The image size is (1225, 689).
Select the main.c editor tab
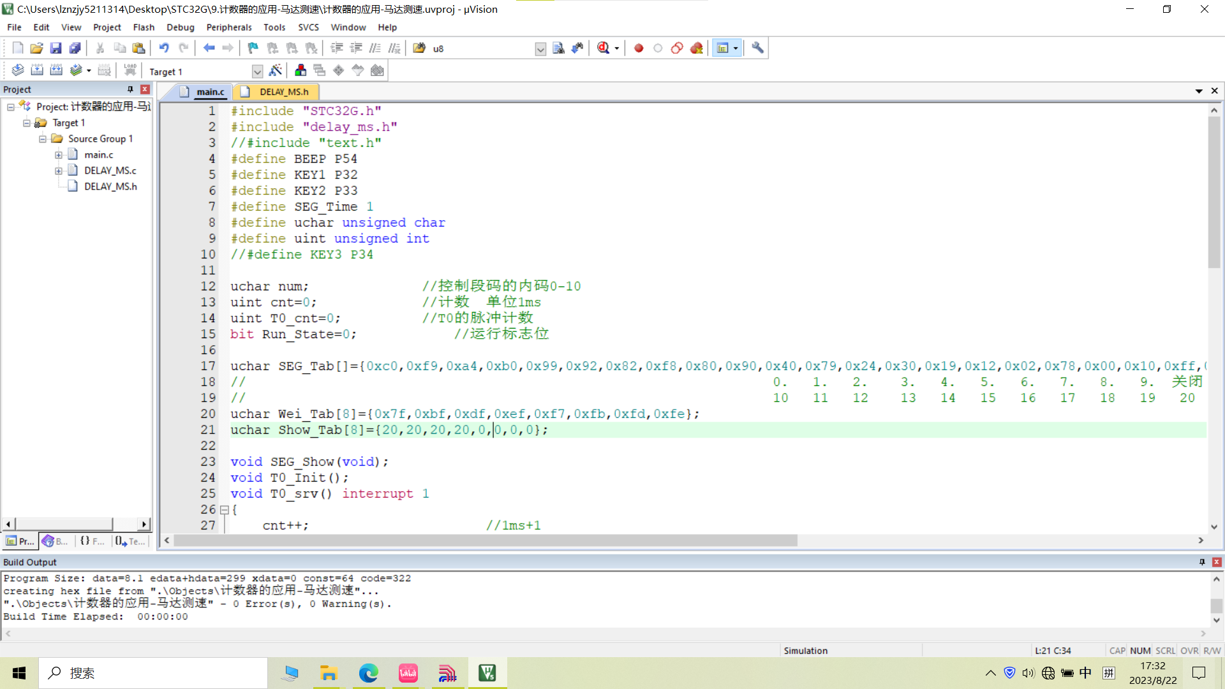pyautogui.click(x=204, y=92)
